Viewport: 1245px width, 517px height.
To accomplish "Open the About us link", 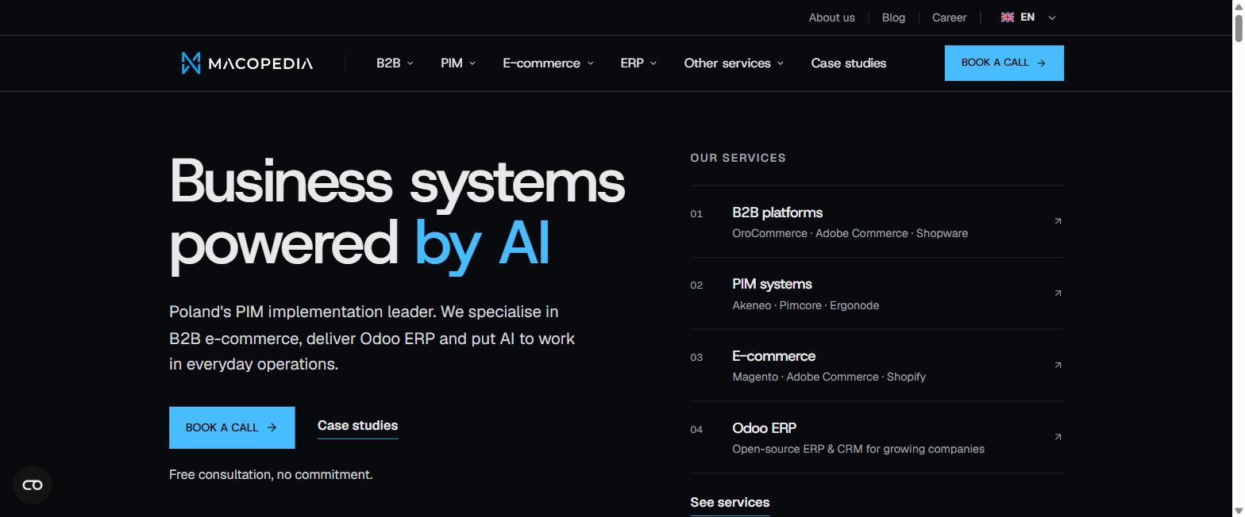I will click(x=831, y=17).
